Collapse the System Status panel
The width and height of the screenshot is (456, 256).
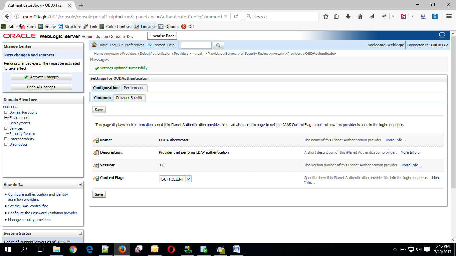80,233
